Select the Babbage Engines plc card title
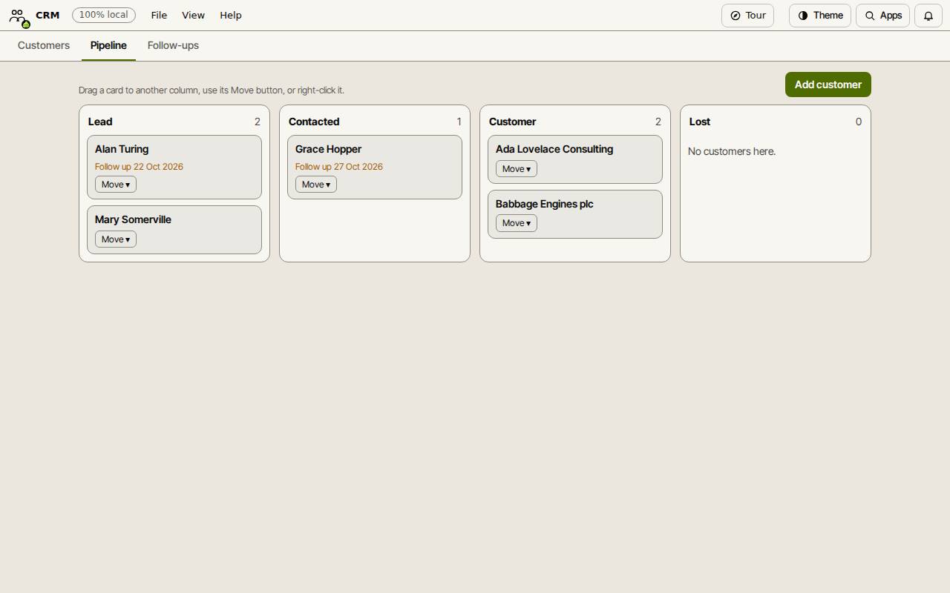Screen dimensions: 950x593 coord(545,204)
